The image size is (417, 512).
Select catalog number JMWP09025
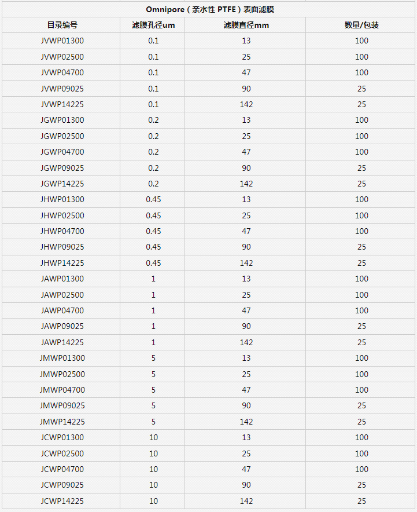(62, 405)
